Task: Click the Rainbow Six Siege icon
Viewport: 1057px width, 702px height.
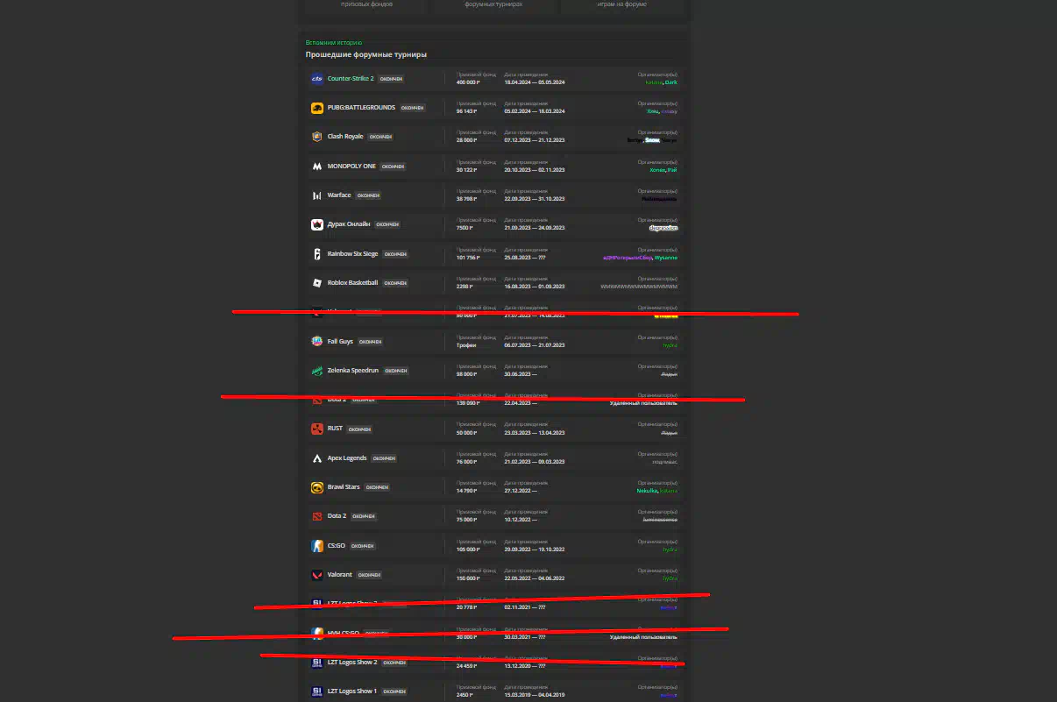Action: click(x=317, y=254)
